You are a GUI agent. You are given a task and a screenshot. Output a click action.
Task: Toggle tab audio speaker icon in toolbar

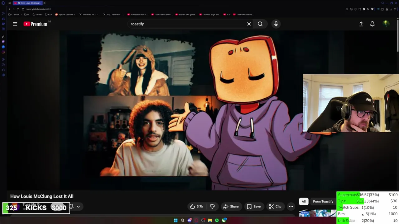(378, 9)
